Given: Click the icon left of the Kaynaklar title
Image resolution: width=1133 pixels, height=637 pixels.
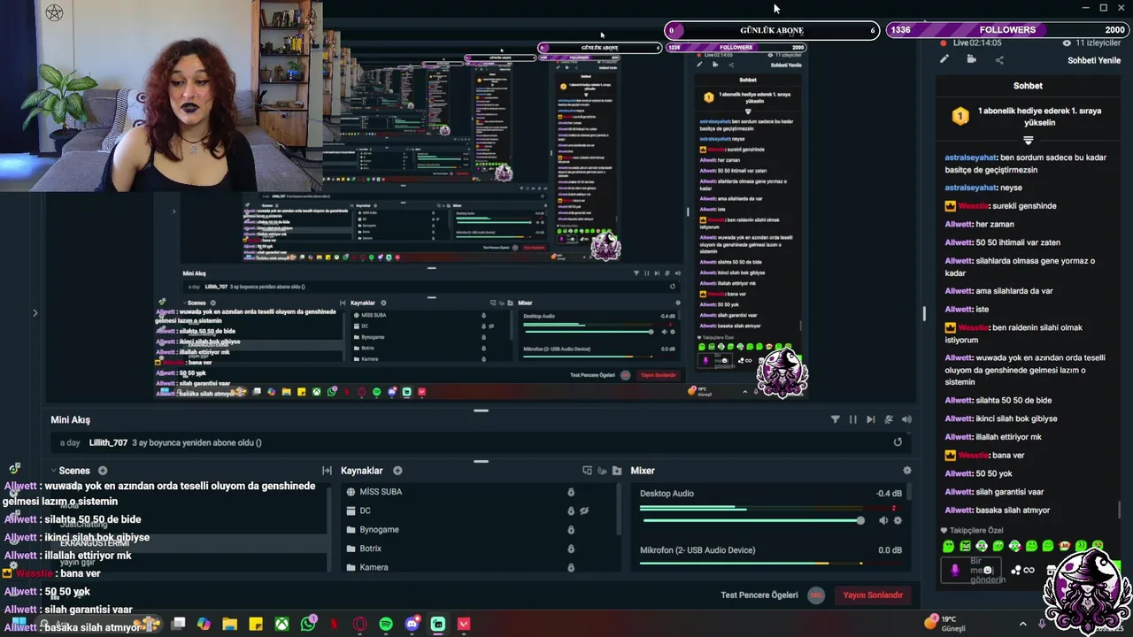Looking at the screenshot, I should click(x=327, y=471).
